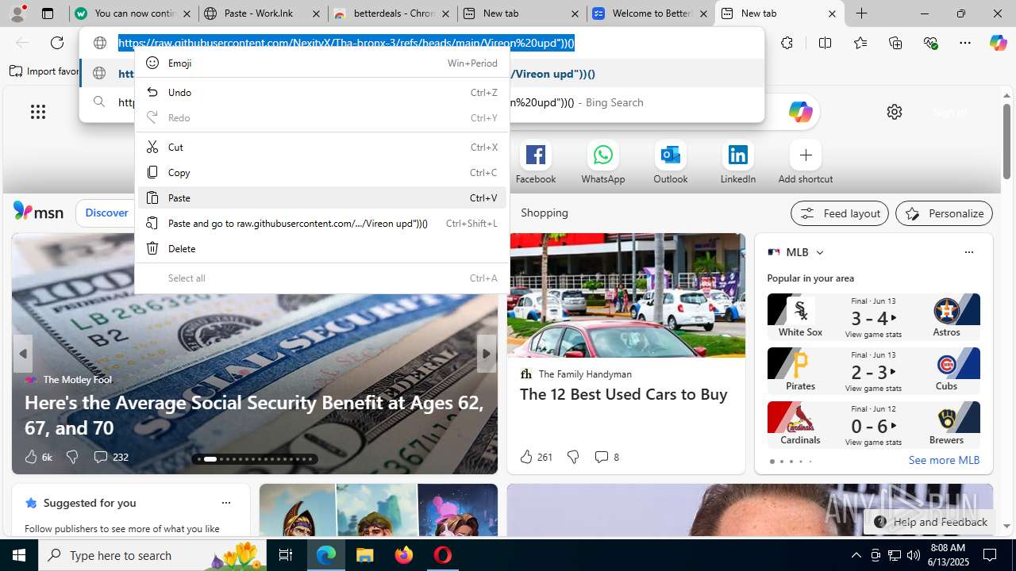Open the browser profile avatar

[17, 13]
